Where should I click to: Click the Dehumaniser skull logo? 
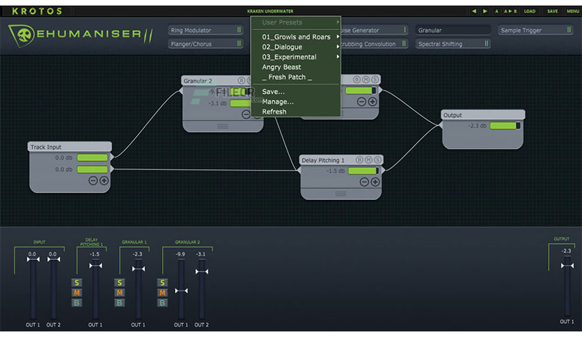pyautogui.click(x=24, y=36)
